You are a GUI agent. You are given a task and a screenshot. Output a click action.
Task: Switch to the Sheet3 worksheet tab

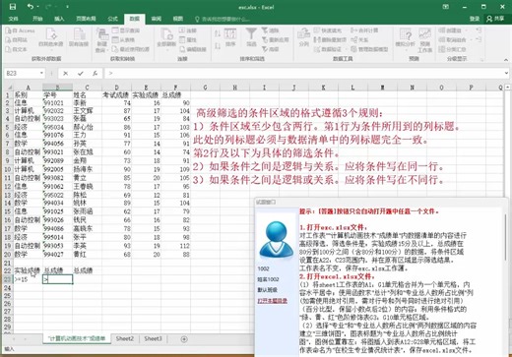(153, 338)
